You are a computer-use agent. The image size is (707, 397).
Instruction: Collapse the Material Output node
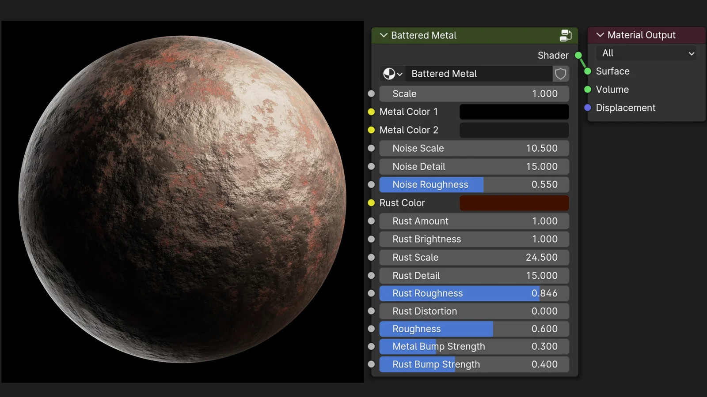600,35
